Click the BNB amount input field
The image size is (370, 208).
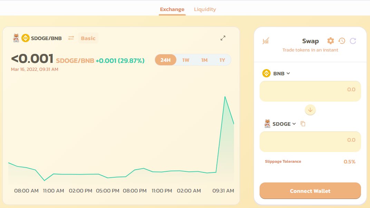pyautogui.click(x=310, y=91)
